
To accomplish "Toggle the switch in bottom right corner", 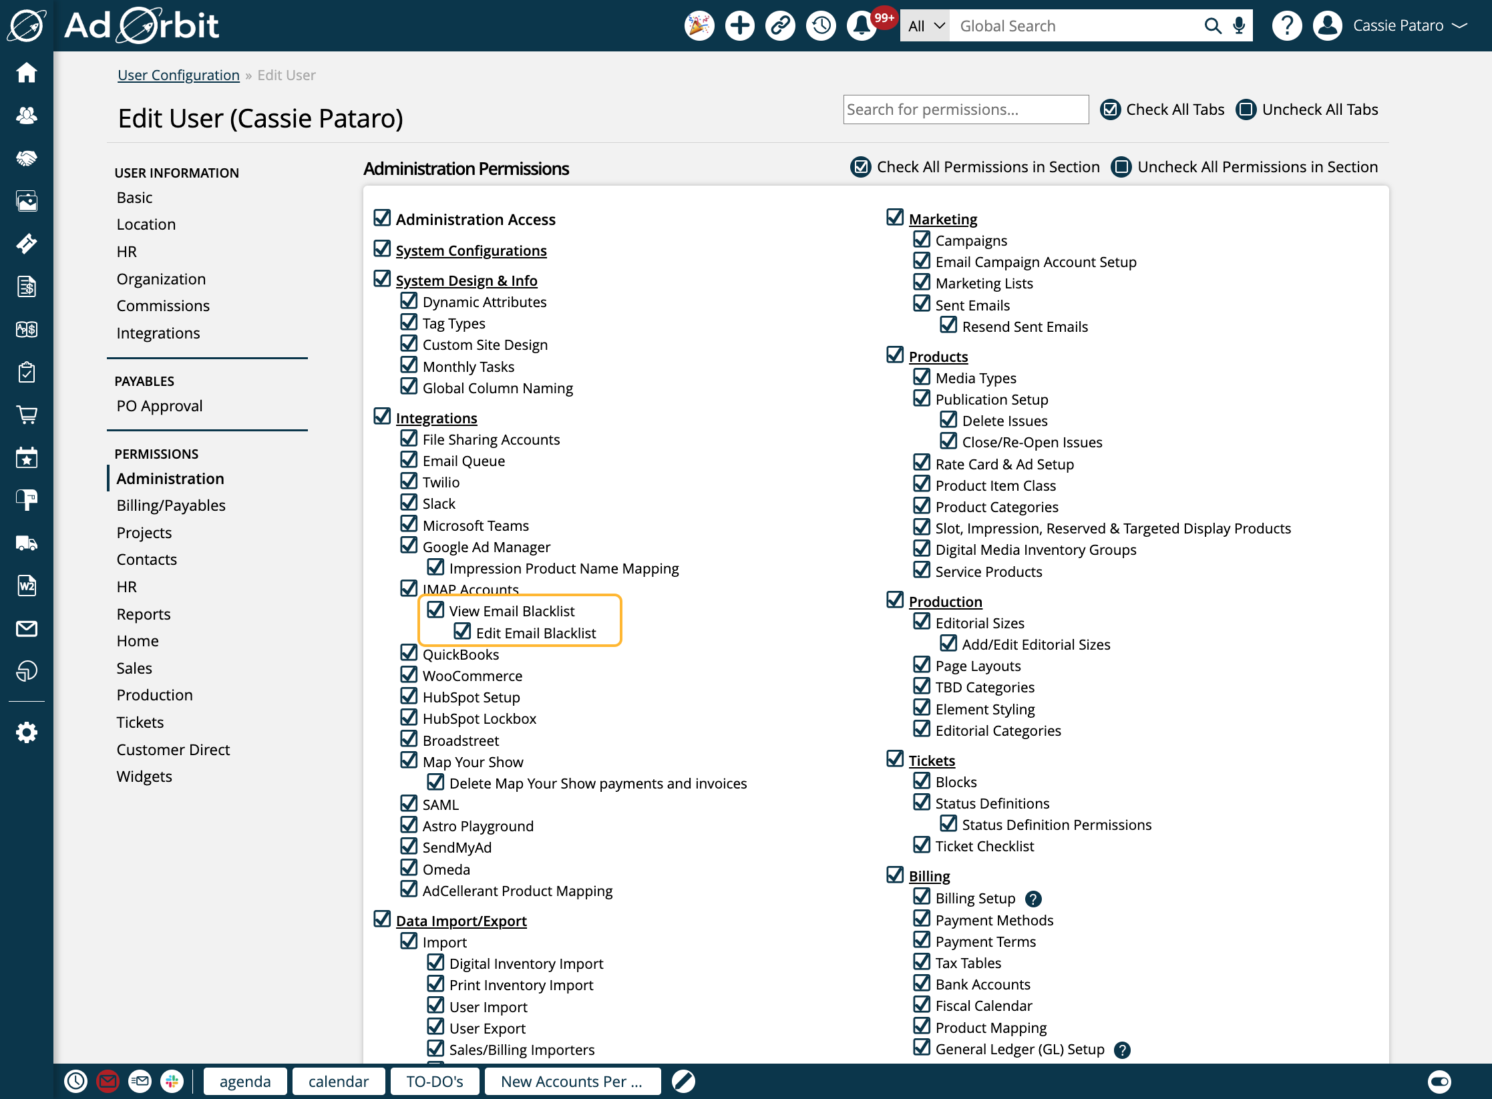I will point(1439,1081).
